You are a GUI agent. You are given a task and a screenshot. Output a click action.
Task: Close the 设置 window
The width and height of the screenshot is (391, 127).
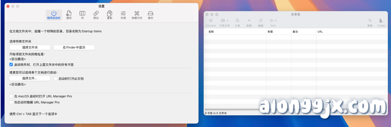click(8, 6)
